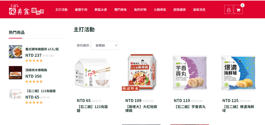View 芋香貢丸 product image
Image resolution: width=265 pixels, height=125 pixels.
click(x=190, y=73)
